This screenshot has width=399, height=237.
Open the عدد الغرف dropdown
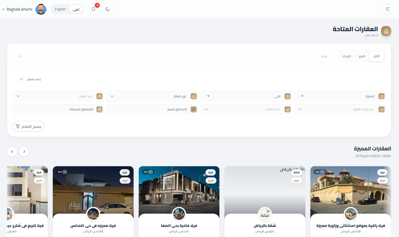(x=58, y=96)
